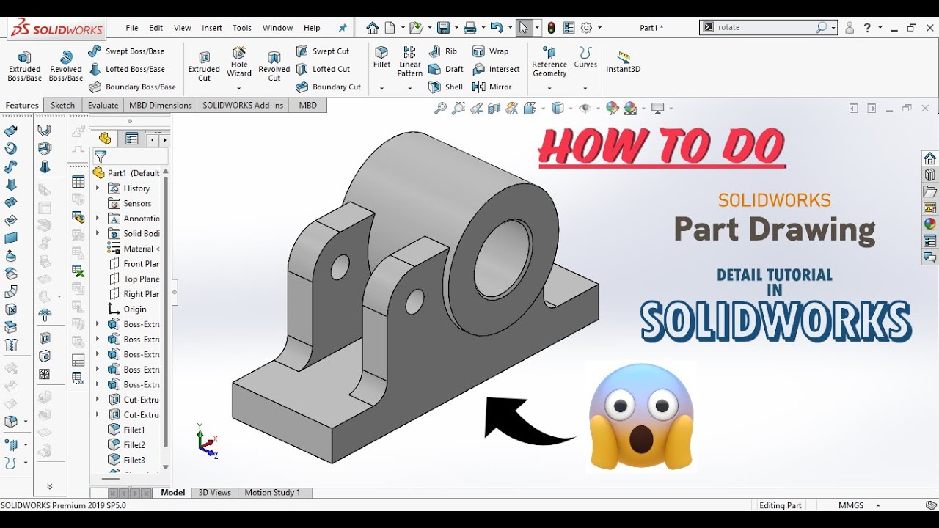
Task: Switch to the SOLIDWORKS Add-Ins tab
Action: pyautogui.click(x=243, y=105)
